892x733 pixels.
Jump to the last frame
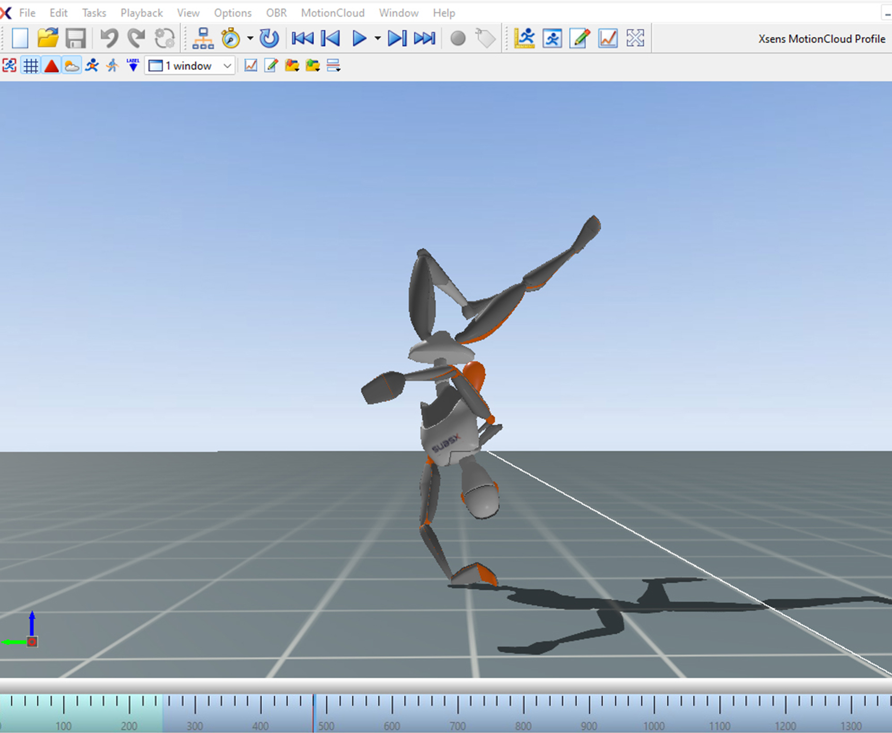coord(425,38)
